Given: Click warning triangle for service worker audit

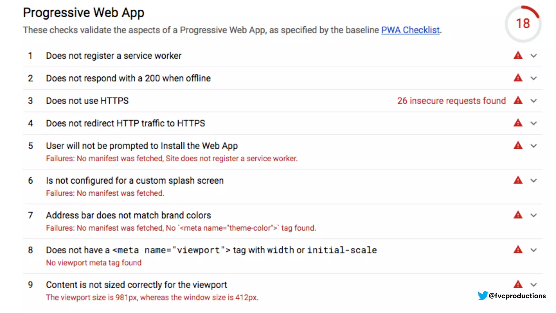Looking at the screenshot, I should point(518,56).
